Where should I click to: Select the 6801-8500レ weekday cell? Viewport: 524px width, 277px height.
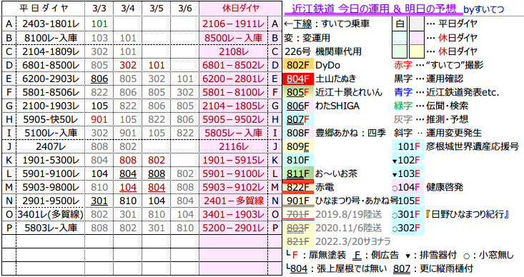(51, 65)
